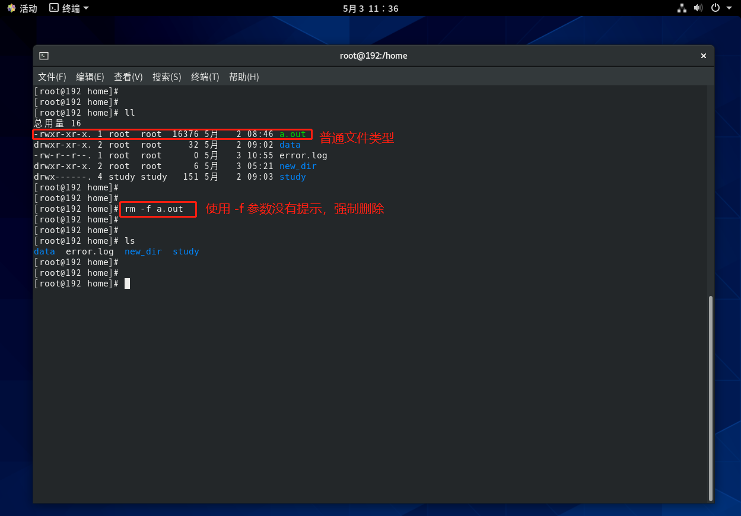Screen dimensions: 741x516
Task: Open the clock showing 5月3 11:36
Action: point(370,8)
